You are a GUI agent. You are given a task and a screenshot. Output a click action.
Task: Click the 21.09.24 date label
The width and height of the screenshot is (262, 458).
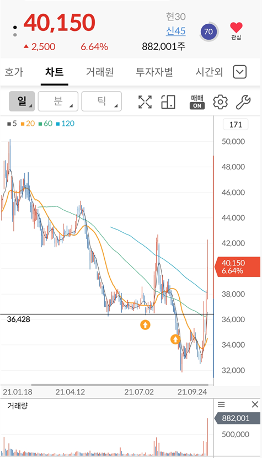192,392
